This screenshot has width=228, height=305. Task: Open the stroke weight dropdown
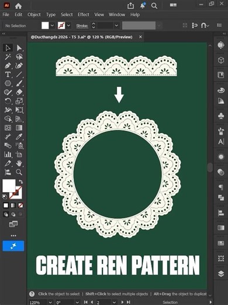[116, 25]
